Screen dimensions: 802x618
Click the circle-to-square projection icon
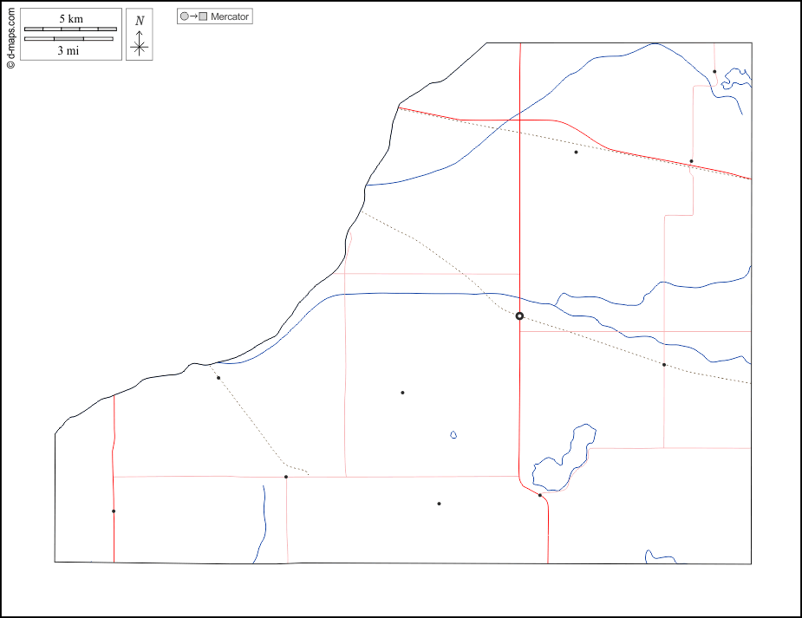point(192,16)
